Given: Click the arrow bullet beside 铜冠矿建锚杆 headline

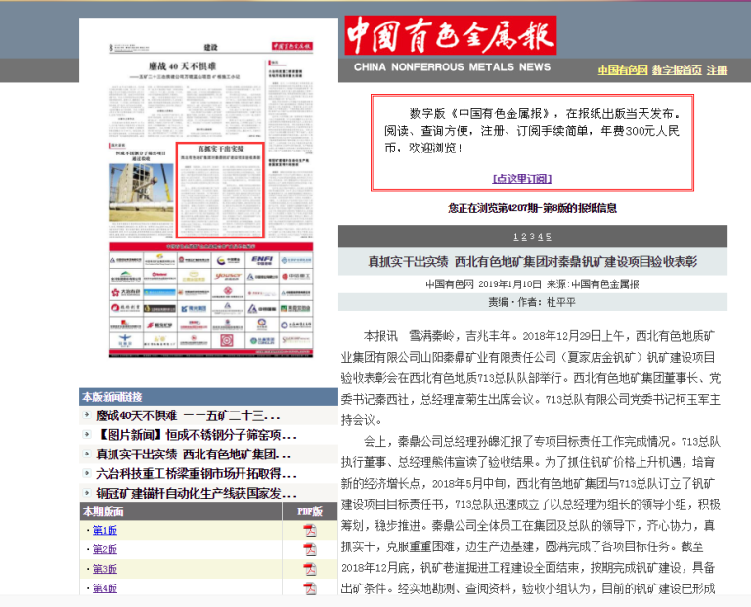Looking at the screenshot, I should pyautogui.click(x=87, y=494).
